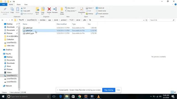
Task: Sort files by Name column
Action: point(25,24)
